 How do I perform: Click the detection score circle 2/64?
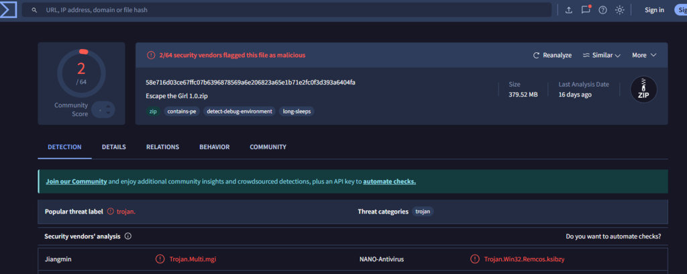81,73
